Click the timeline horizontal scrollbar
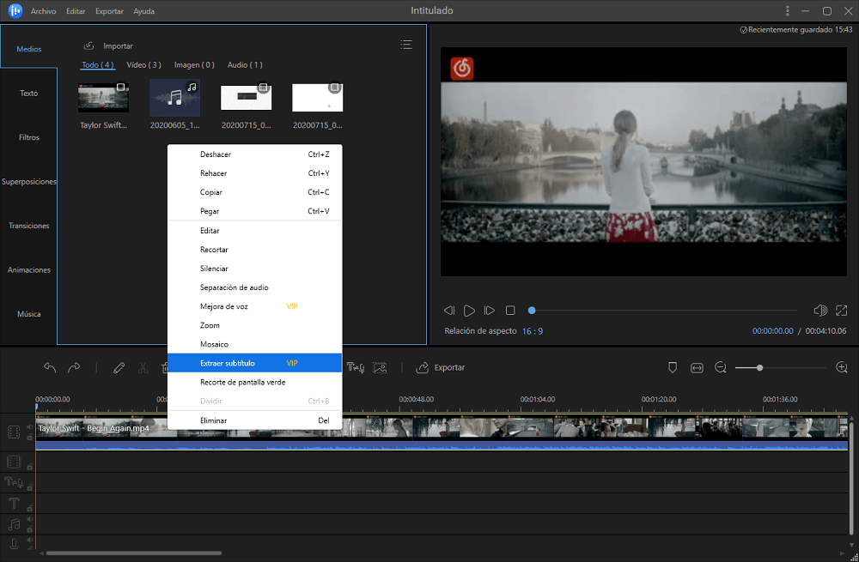Image resolution: width=859 pixels, height=562 pixels. (134, 553)
